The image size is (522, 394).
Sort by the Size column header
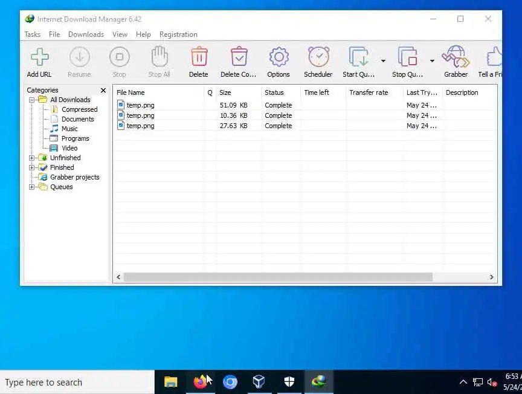(239, 92)
